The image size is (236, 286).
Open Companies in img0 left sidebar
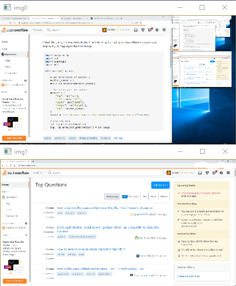(11, 73)
